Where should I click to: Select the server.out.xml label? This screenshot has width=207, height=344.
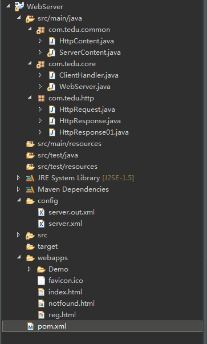click(71, 212)
